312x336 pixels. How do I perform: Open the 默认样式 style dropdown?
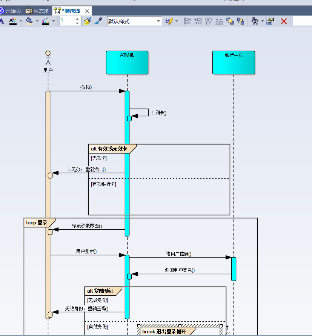[134, 21]
